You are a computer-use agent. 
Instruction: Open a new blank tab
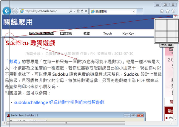coord(140,12)
